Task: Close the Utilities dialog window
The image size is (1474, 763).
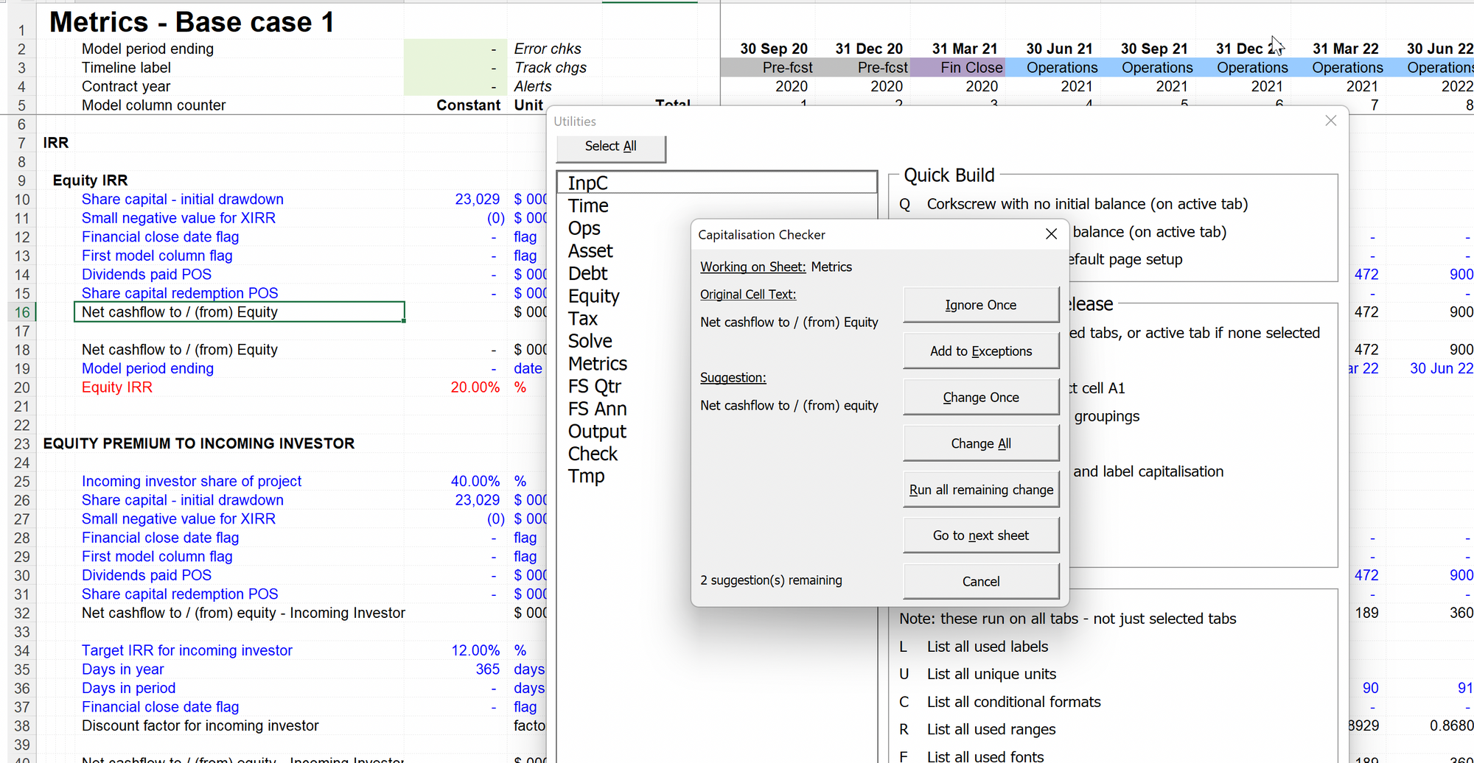Action: [x=1330, y=121]
